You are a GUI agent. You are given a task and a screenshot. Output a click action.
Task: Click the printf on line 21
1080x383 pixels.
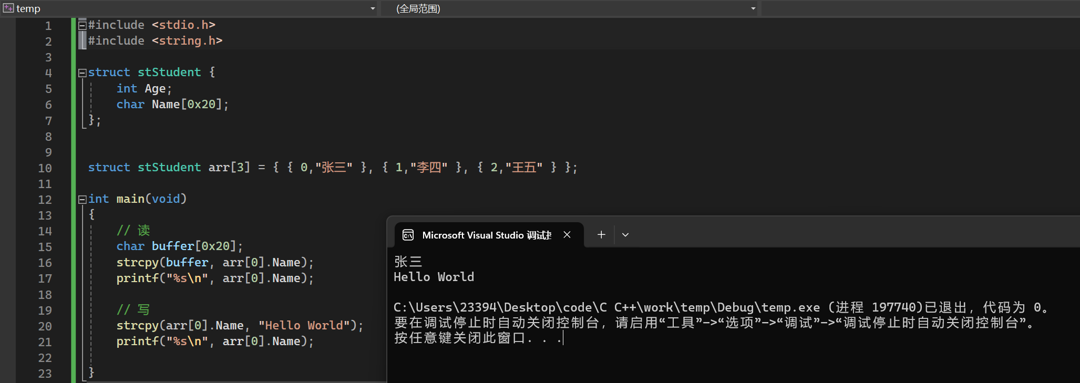215,341
